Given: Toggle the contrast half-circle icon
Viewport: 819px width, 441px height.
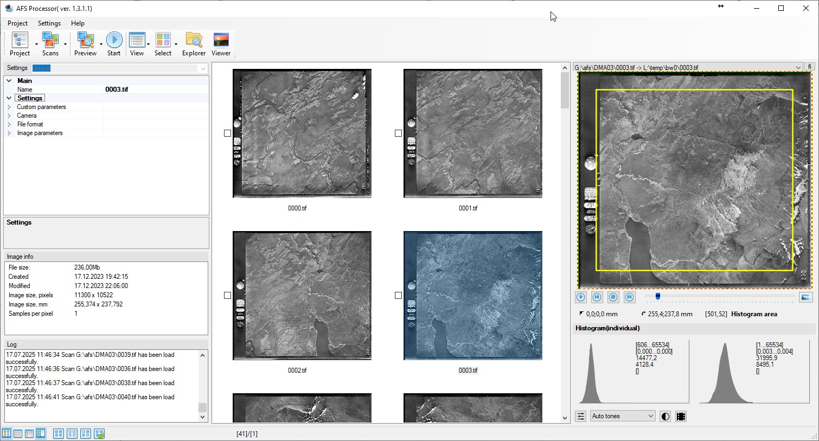Looking at the screenshot, I should (x=666, y=416).
